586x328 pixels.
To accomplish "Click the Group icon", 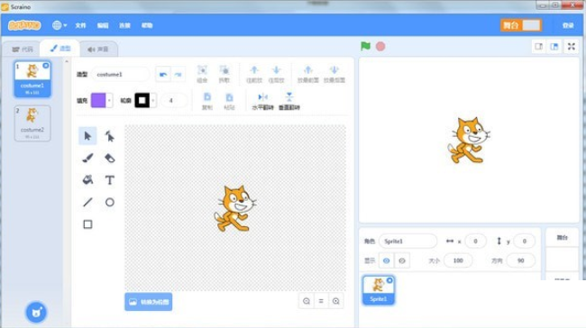I will [x=202, y=74].
